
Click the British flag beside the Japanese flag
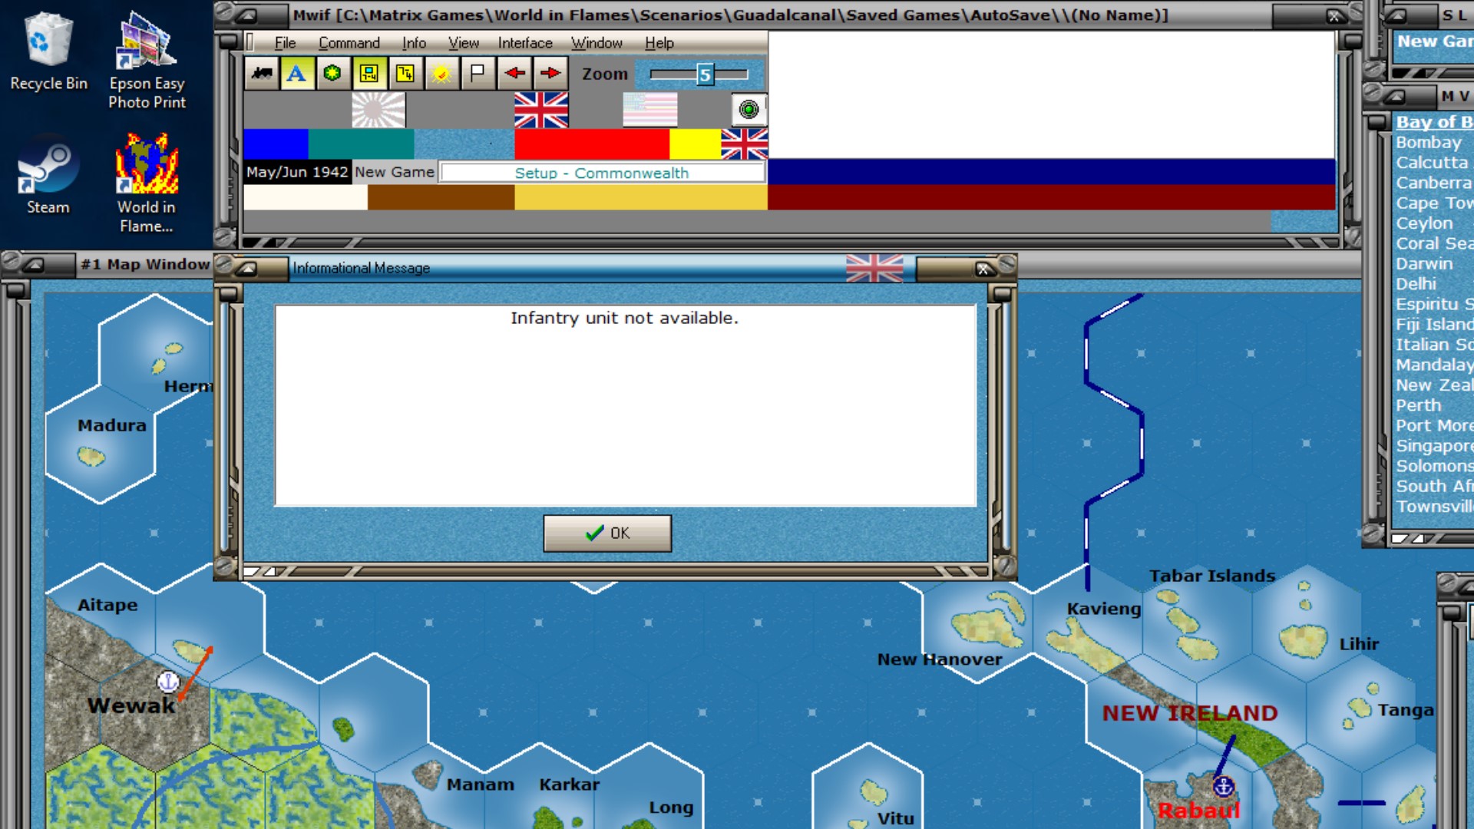[x=541, y=110]
